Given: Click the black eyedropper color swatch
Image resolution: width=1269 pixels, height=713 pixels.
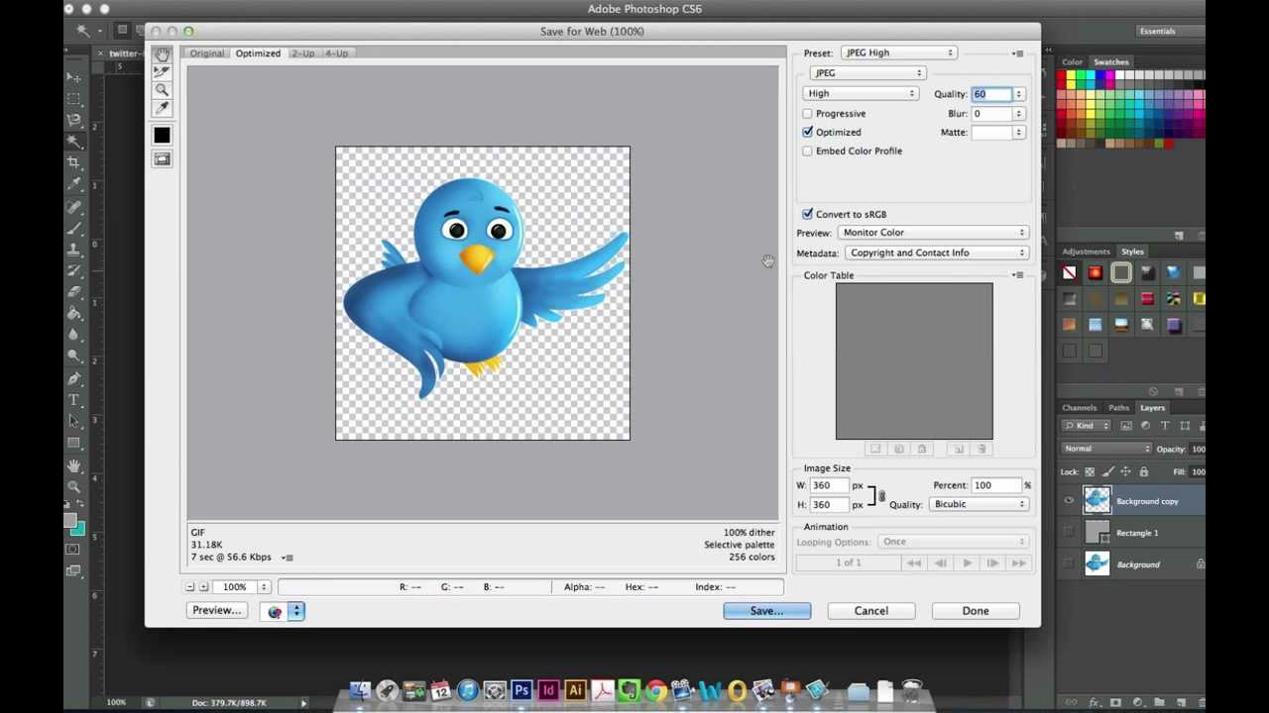Looking at the screenshot, I should click(x=162, y=136).
